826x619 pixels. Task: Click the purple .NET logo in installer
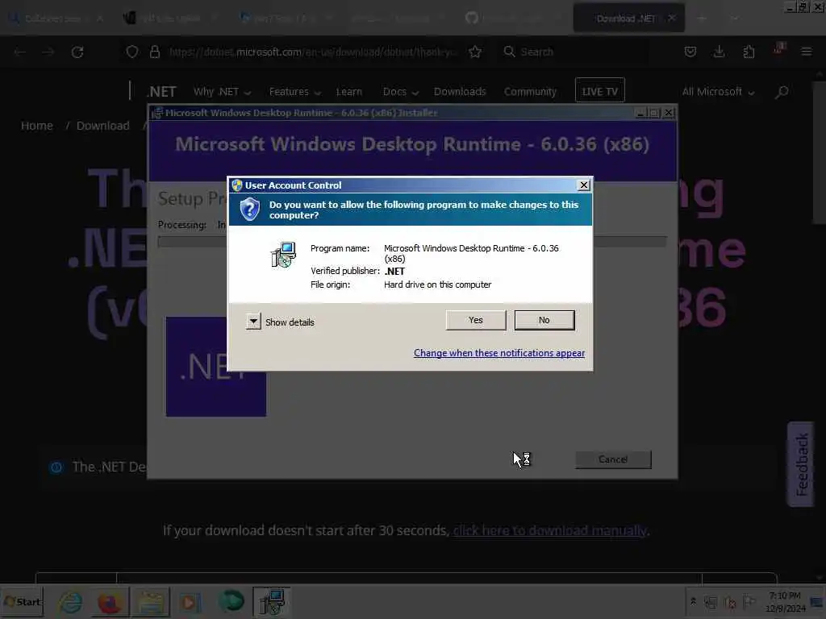pyautogui.click(x=216, y=367)
